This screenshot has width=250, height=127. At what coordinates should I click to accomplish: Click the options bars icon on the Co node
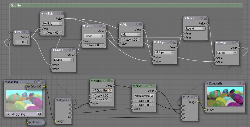coord(195,97)
